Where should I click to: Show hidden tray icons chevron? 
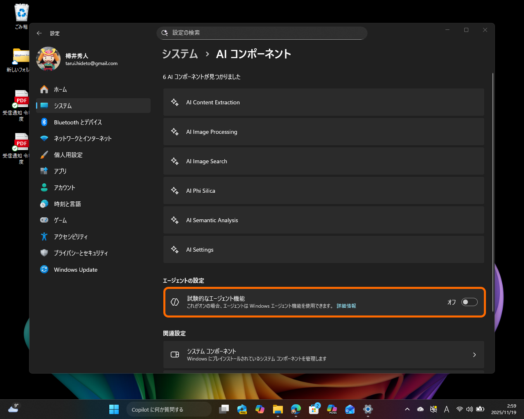pyautogui.click(x=407, y=409)
